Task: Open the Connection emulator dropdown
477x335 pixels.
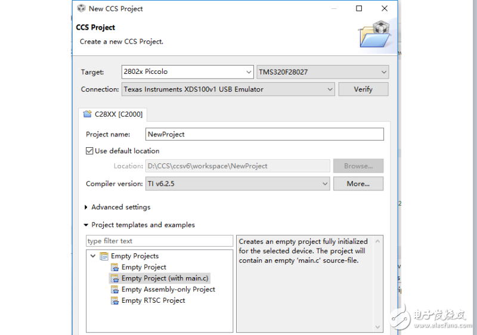Action: coord(330,89)
